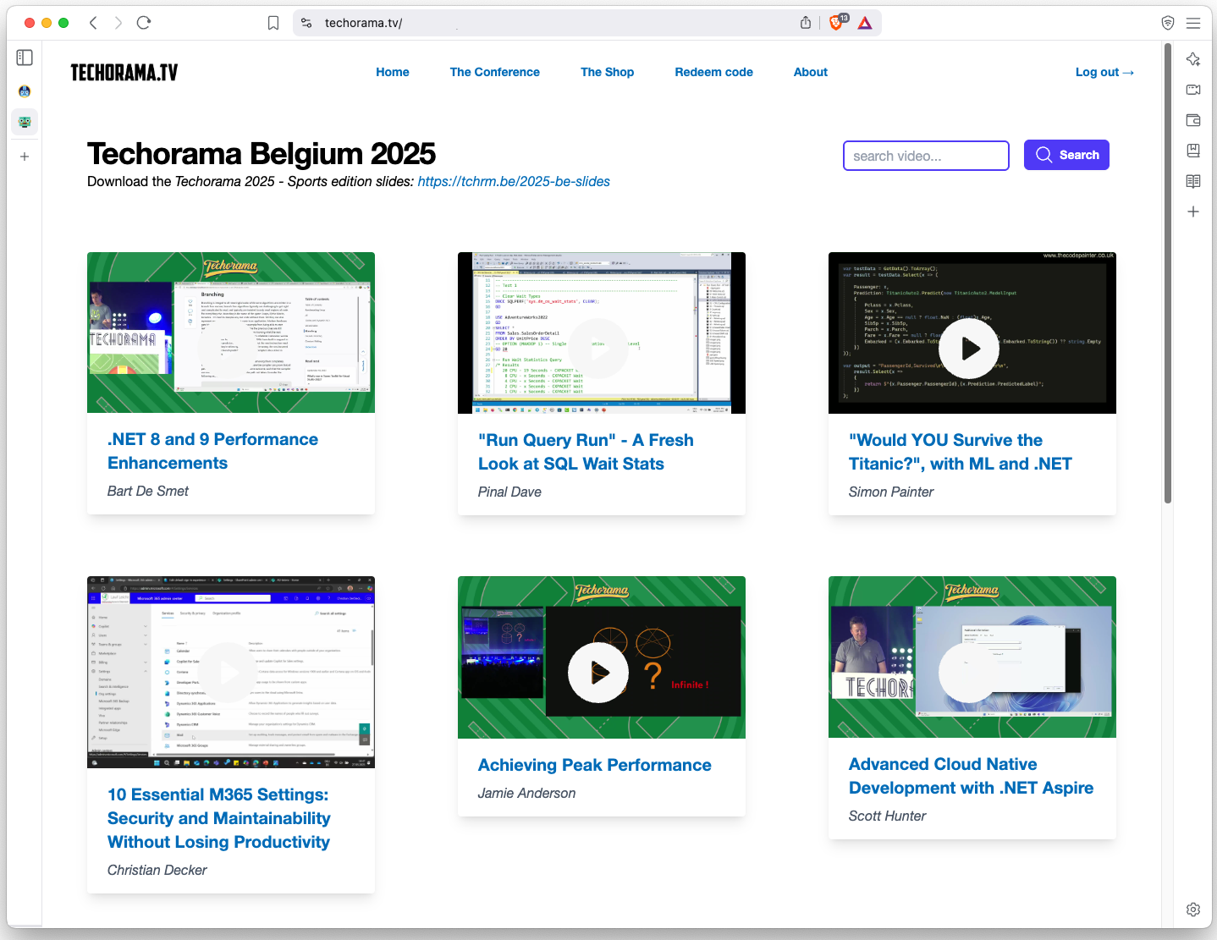Bookmark this page using the bookmark icon
The height and width of the screenshot is (940, 1217).
[273, 23]
